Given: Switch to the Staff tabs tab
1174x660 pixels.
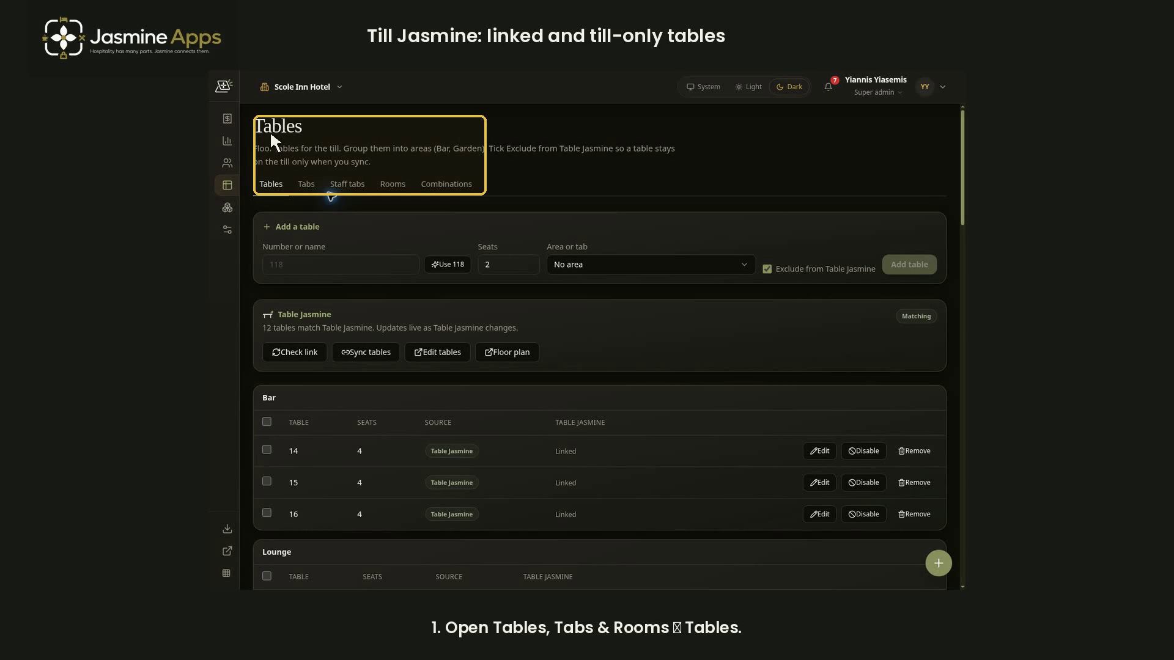Looking at the screenshot, I should [x=347, y=184].
